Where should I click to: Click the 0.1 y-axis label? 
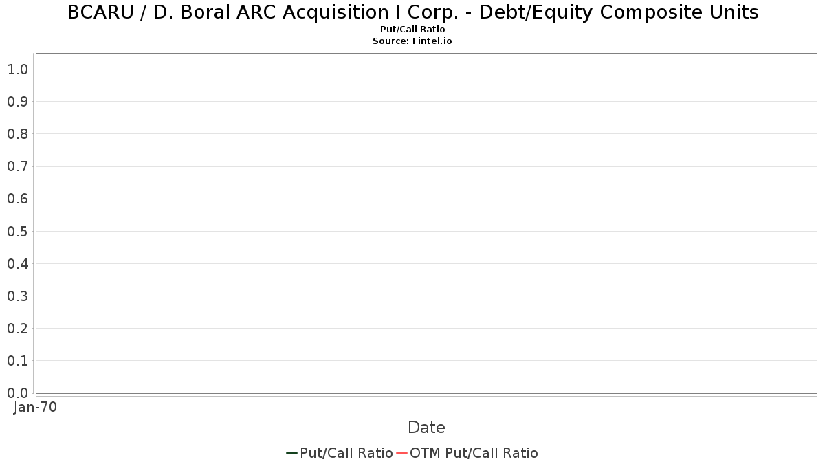17,361
